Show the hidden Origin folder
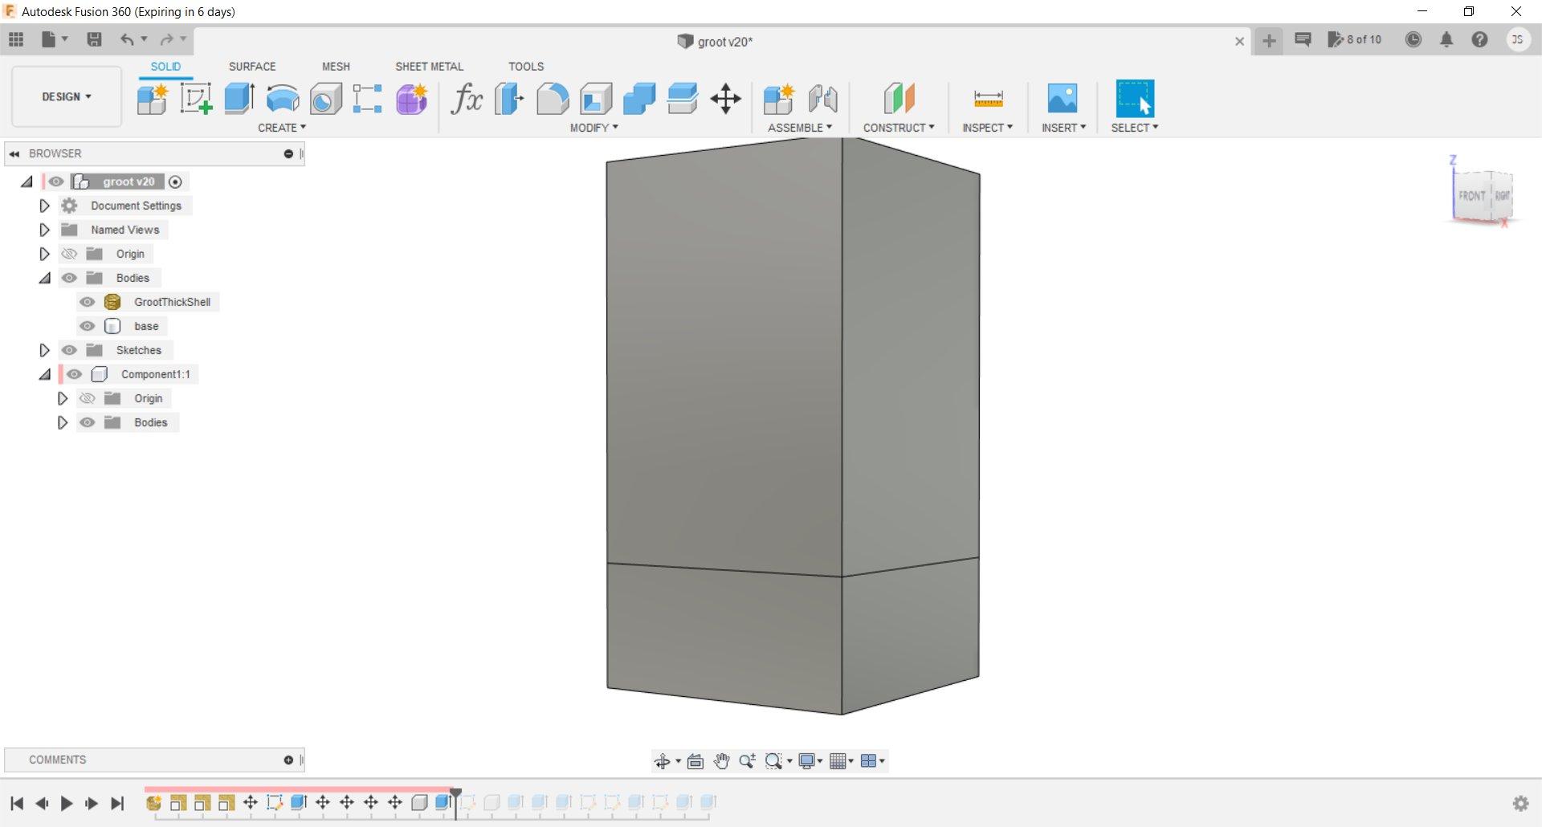 click(x=69, y=254)
